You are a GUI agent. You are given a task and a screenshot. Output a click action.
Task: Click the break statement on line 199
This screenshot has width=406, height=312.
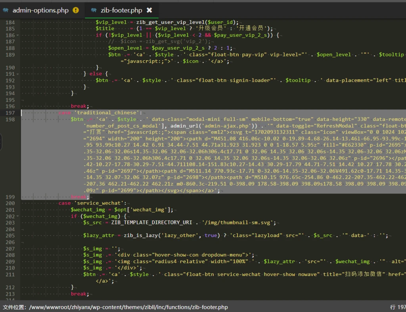click(80, 197)
